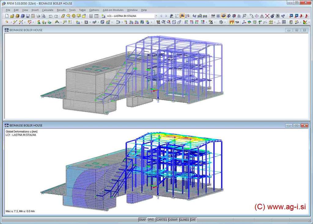Click the Open folder icon
The height and width of the screenshot is (224, 313).
[12, 16]
